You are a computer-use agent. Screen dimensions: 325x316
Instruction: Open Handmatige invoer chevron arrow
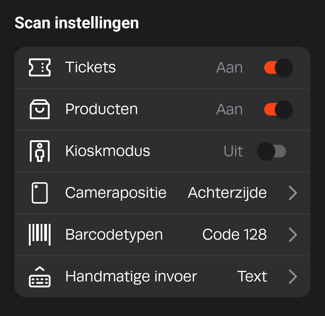pyautogui.click(x=293, y=277)
